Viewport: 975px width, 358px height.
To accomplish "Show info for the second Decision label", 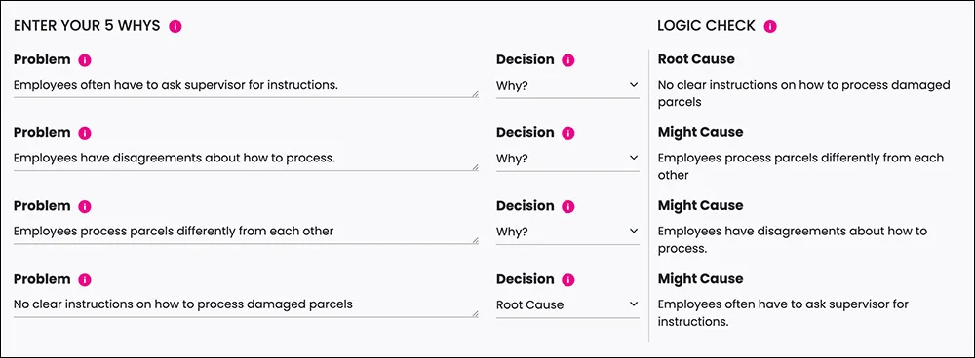I will (568, 134).
